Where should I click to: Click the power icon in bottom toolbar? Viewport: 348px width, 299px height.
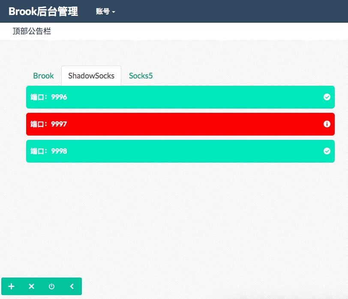51,286
